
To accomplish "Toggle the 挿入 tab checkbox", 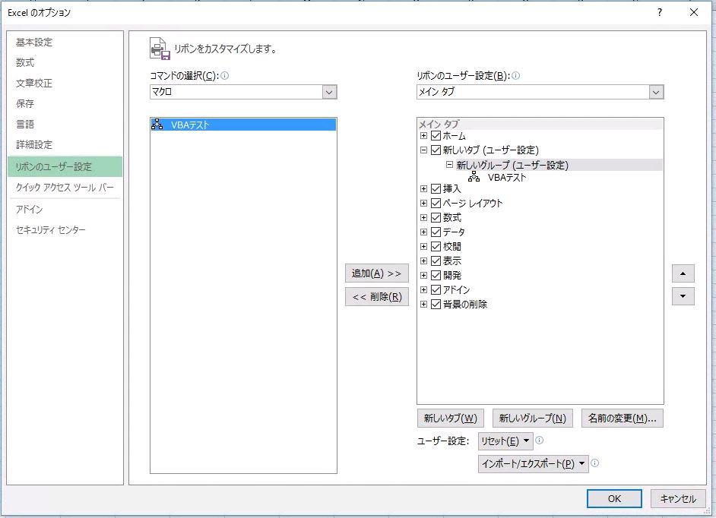I will [x=436, y=188].
